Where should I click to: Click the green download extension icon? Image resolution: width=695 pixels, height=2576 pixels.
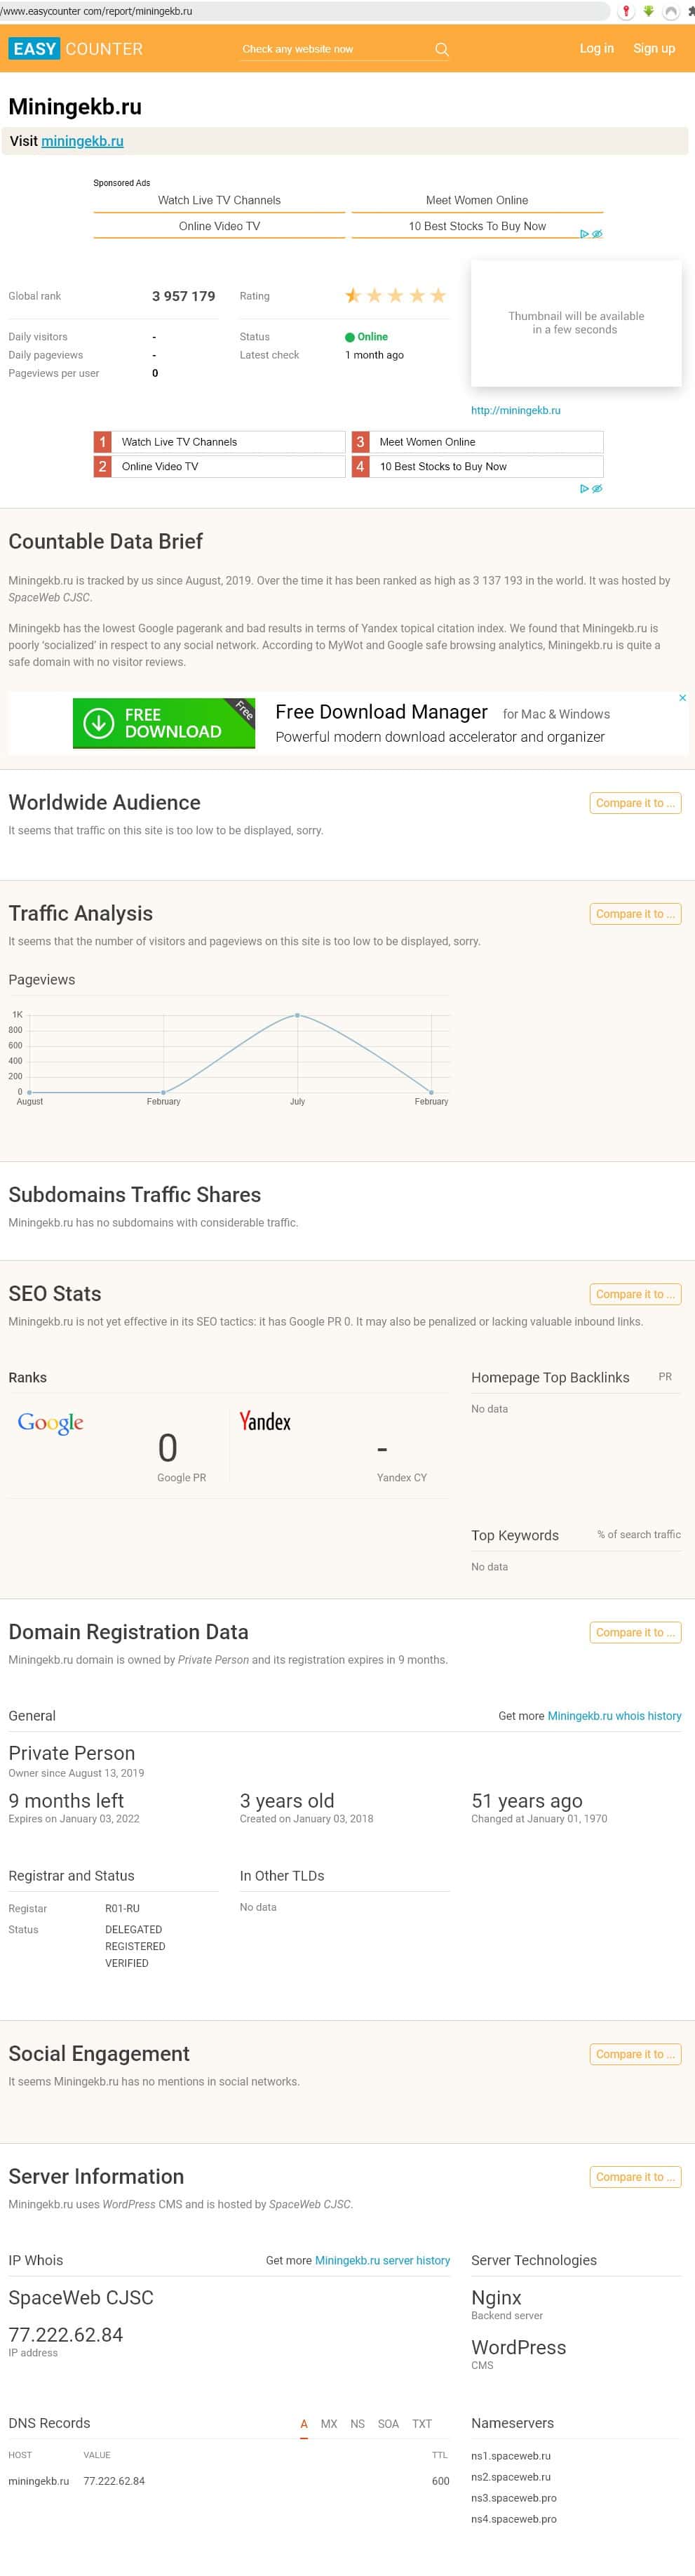[x=648, y=11]
